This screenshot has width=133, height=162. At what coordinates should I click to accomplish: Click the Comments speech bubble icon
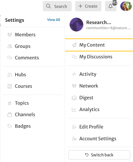[10, 58]
